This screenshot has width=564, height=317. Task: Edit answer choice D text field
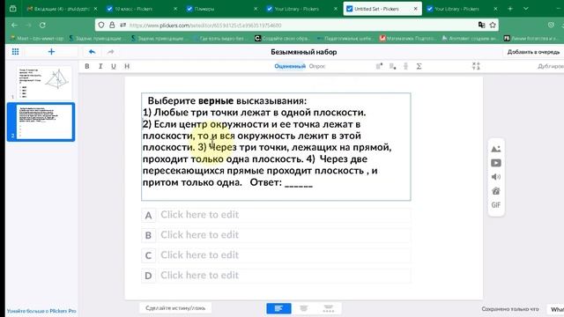click(285, 276)
